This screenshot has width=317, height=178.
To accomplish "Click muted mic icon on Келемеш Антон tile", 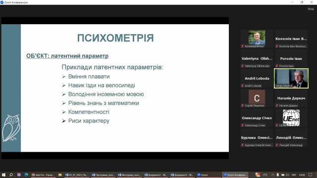I will coord(242,46).
